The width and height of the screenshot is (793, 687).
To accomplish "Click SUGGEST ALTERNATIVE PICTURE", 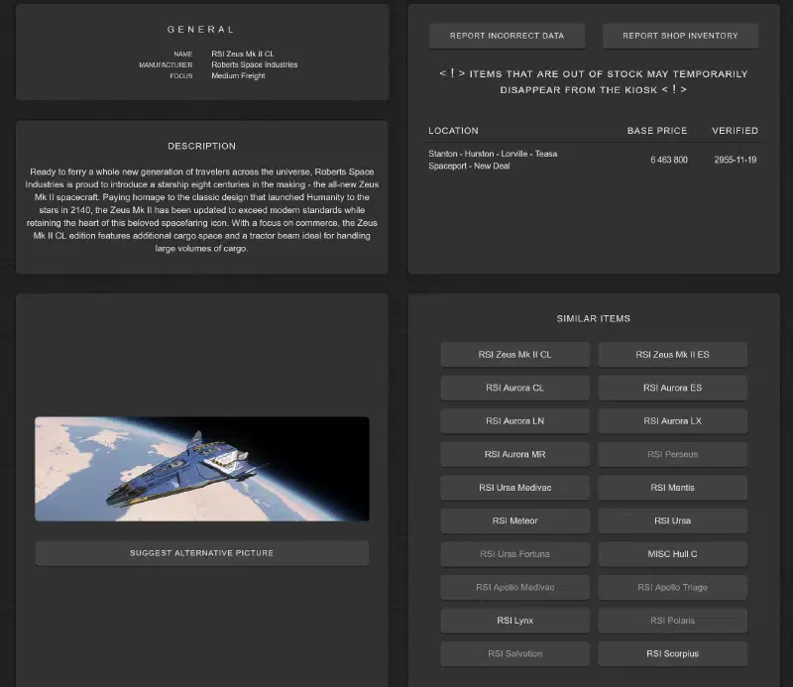I will [201, 553].
